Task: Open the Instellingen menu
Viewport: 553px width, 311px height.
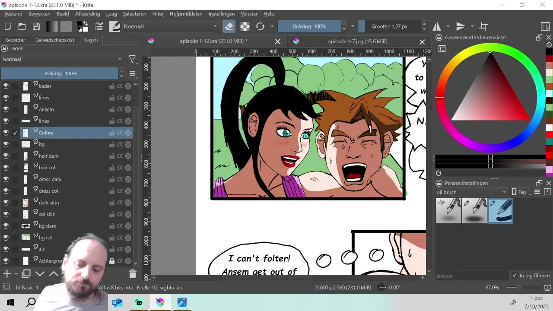Action: 222,14
